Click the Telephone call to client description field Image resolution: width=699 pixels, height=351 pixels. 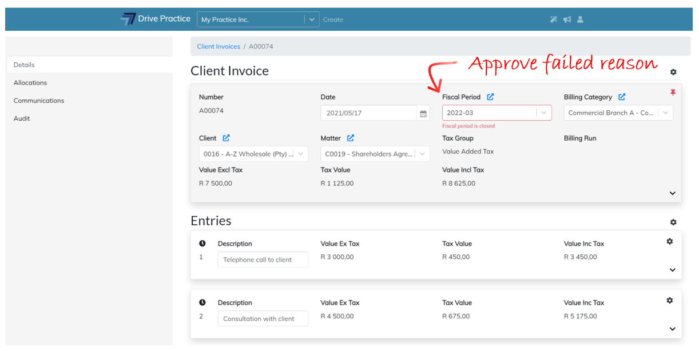pos(263,260)
